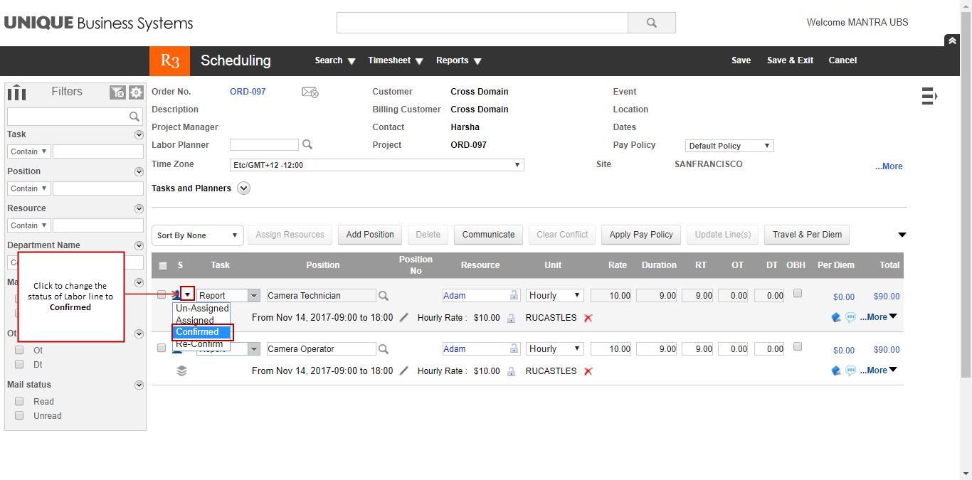Click the Apply Pay Policy button

click(640, 235)
